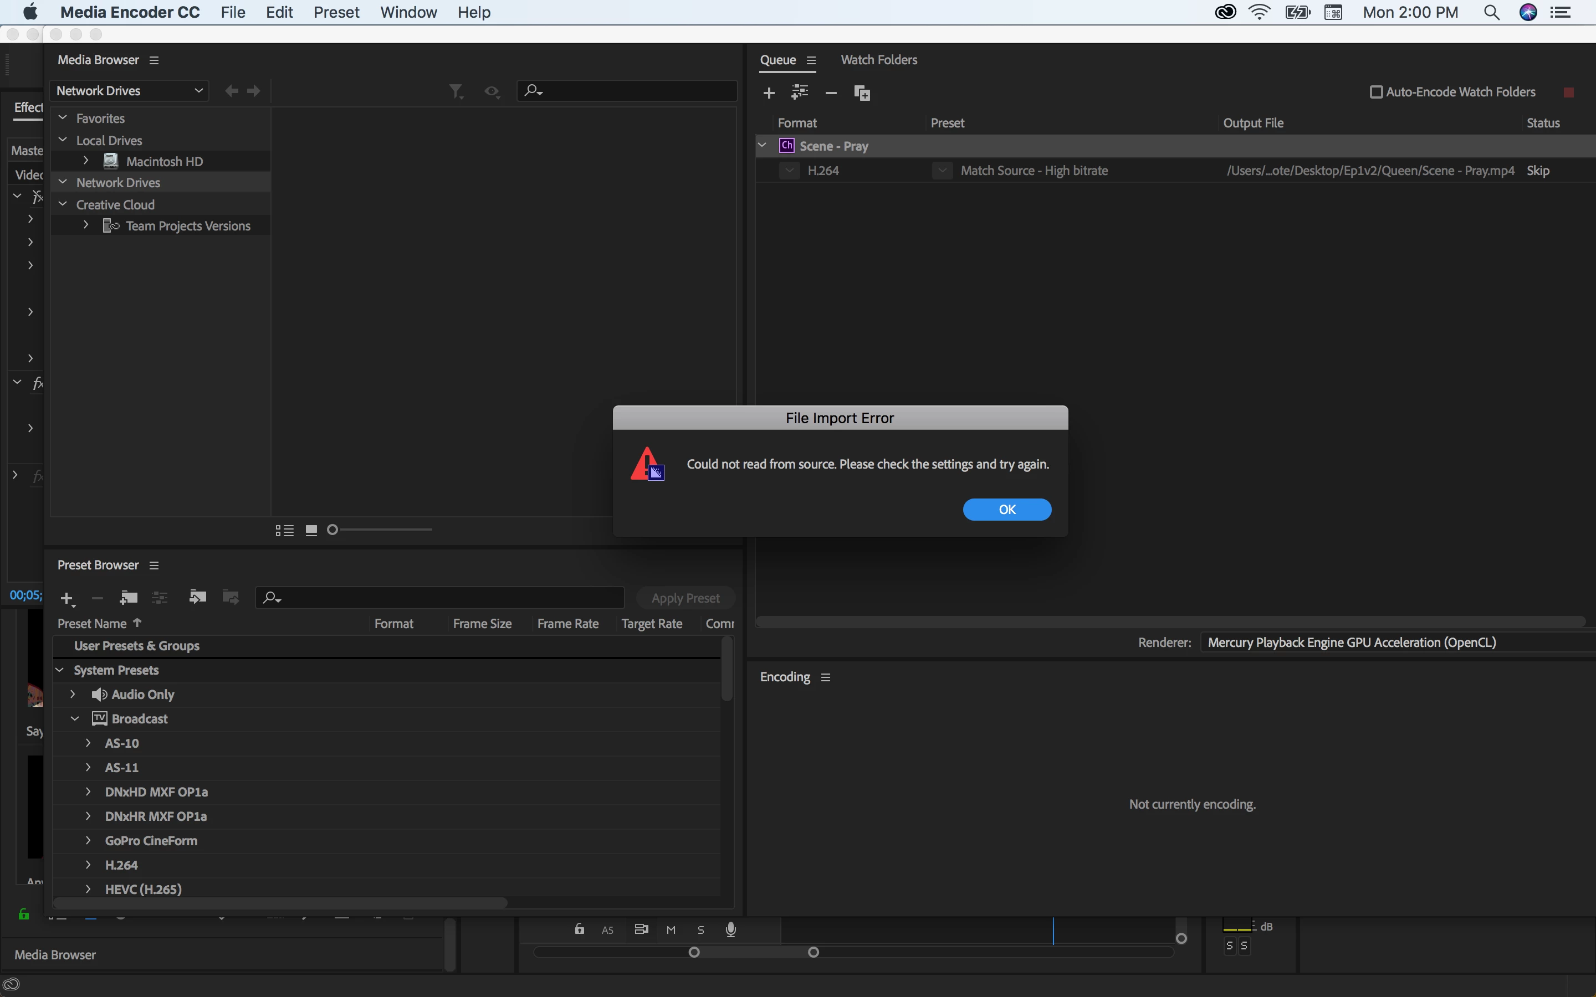Viewport: 1596px width, 997px height.
Task: Select User Presets & Groups row
Action: [x=387, y=645]
